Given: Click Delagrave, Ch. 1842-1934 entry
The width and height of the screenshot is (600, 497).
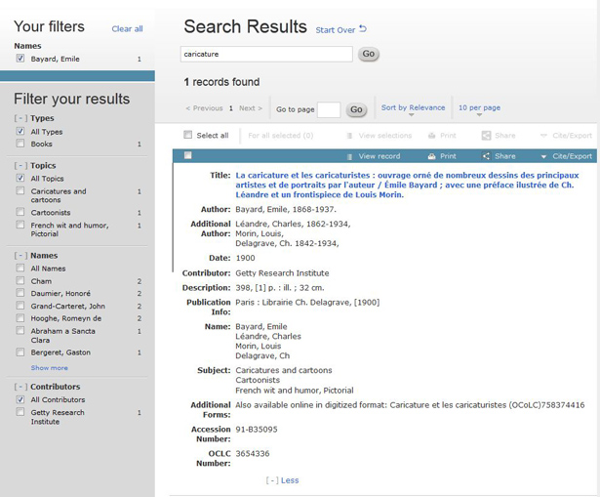Looking at the screenshot, I should click(287, 243).
